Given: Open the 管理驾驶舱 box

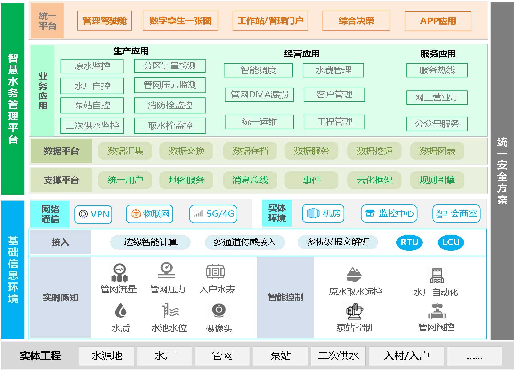Looking at the screenshot, I should (104, 21).
